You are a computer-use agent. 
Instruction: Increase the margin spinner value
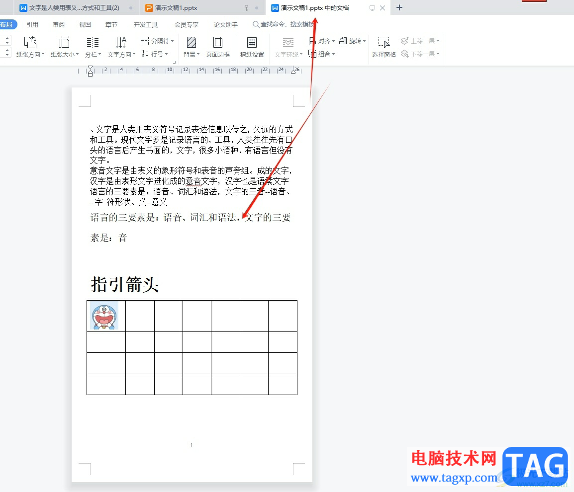tap(7, 38)
